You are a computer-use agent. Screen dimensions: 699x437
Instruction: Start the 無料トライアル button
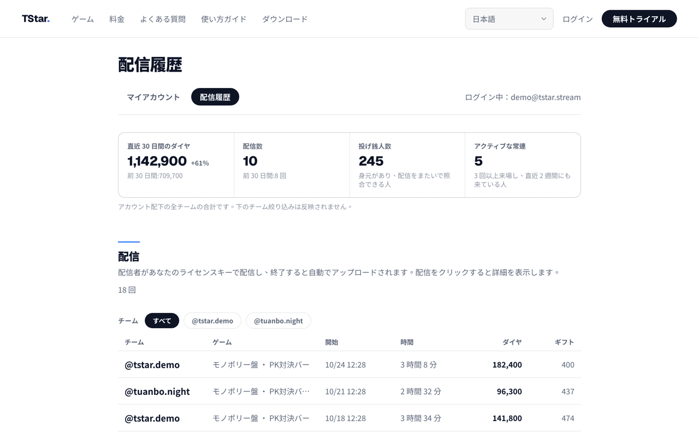tap(639, 19)
